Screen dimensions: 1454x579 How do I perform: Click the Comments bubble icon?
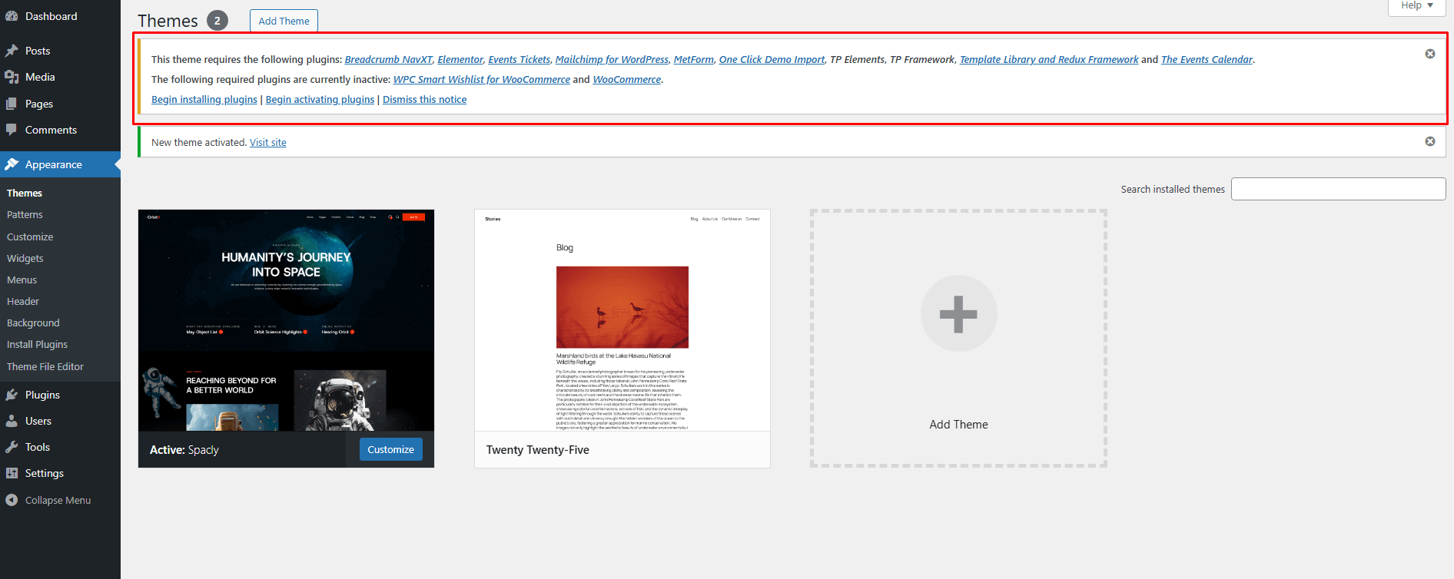(12, 130)
